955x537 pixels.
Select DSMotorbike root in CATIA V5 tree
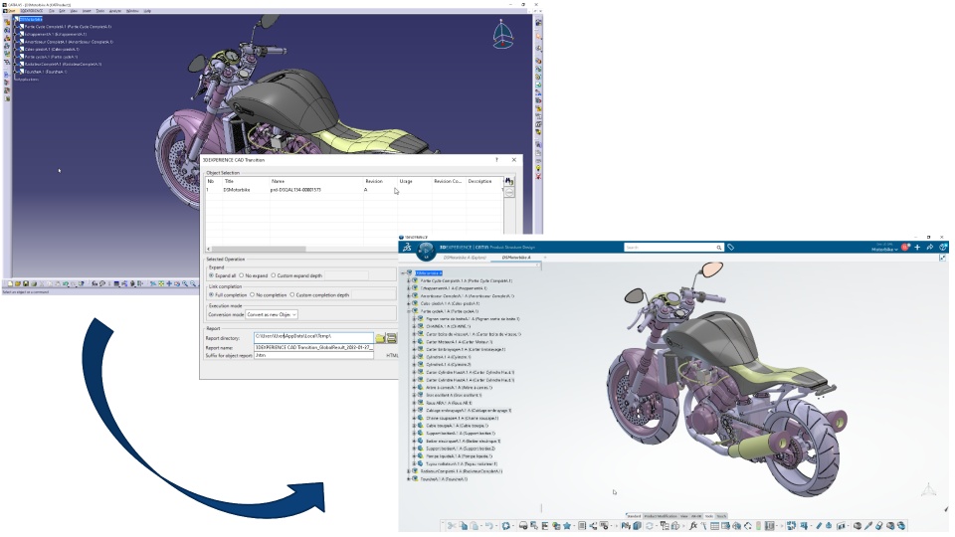pyautogui.click(x=31, y=20)
